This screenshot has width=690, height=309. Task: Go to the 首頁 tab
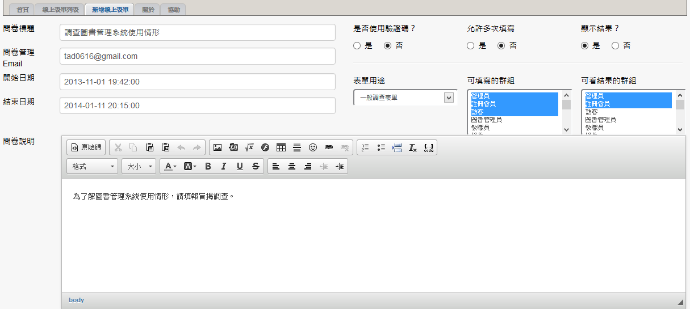tap(23, 10)
